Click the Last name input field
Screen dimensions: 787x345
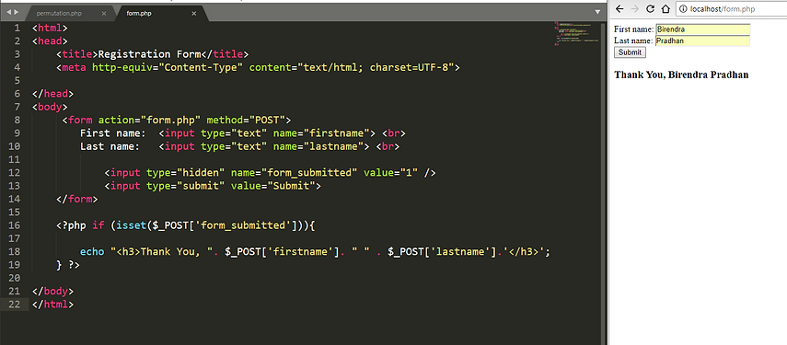click(702, 40)
